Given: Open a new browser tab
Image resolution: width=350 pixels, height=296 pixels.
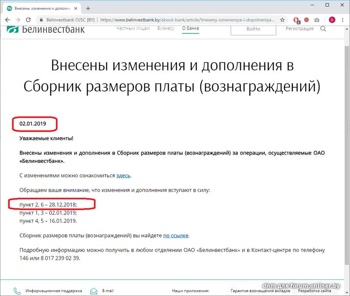Looking at the screenshot, I should pyautogui.click(x=88, y=8).
